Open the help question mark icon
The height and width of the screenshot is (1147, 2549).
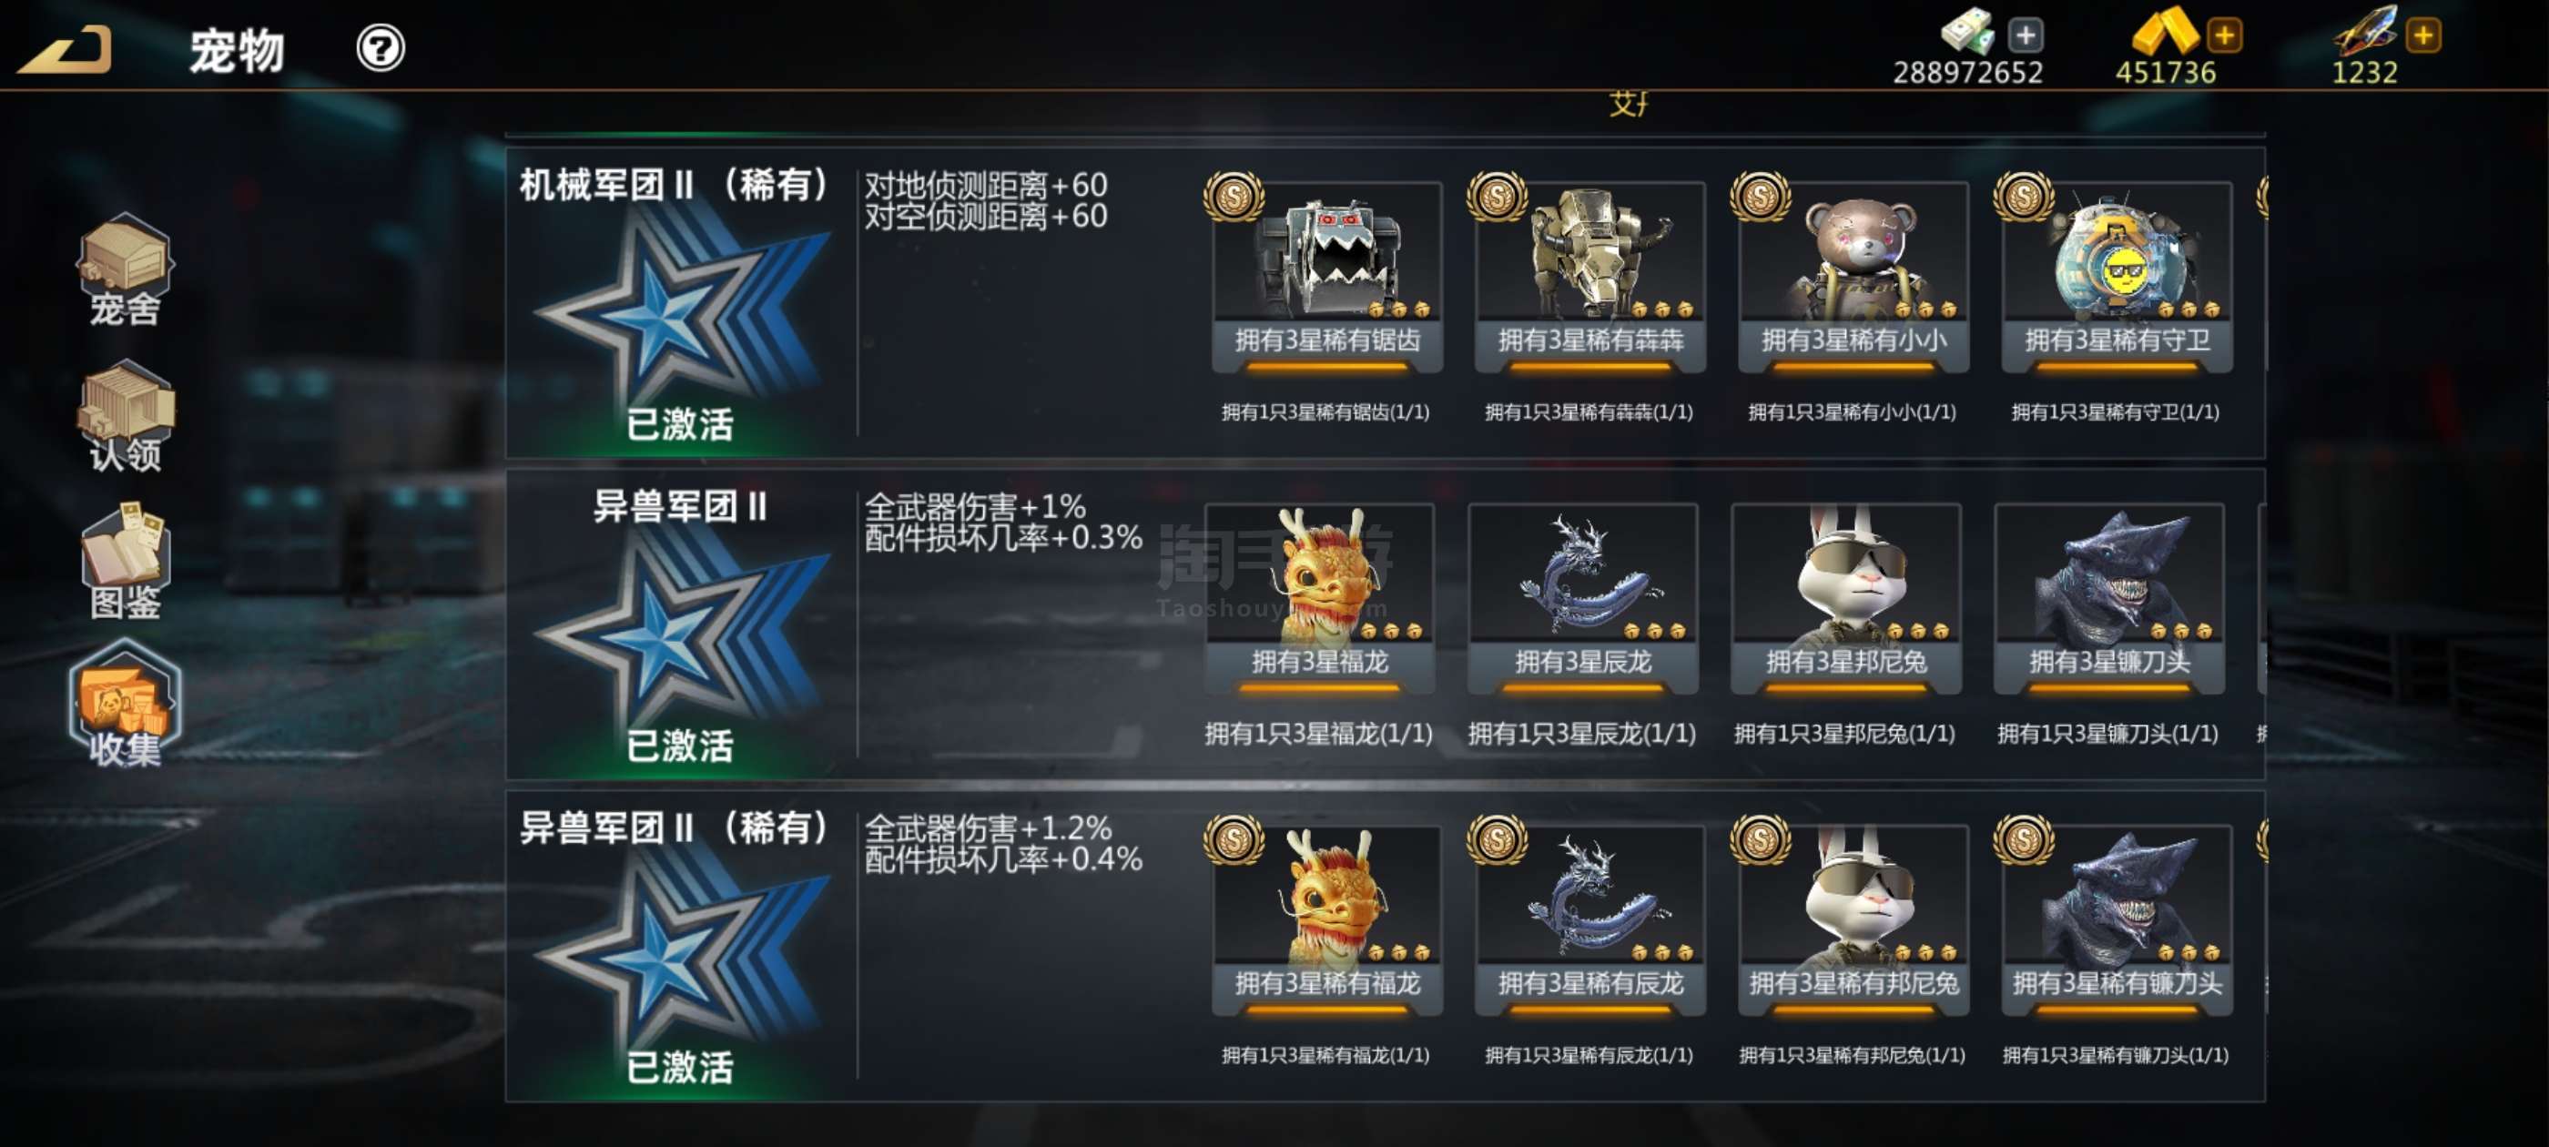click(x=380, y=48)
